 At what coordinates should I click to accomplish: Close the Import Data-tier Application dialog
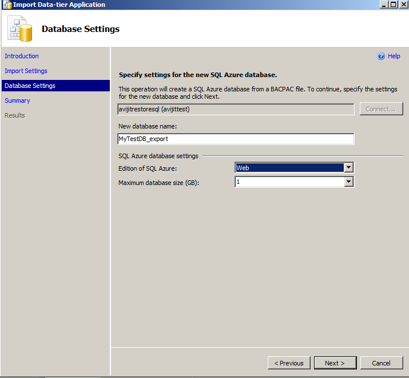[403, 5]
